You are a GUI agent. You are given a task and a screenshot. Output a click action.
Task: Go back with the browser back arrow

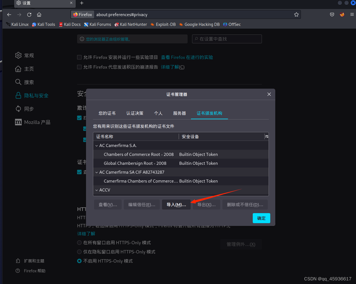[x=9, y=15]
